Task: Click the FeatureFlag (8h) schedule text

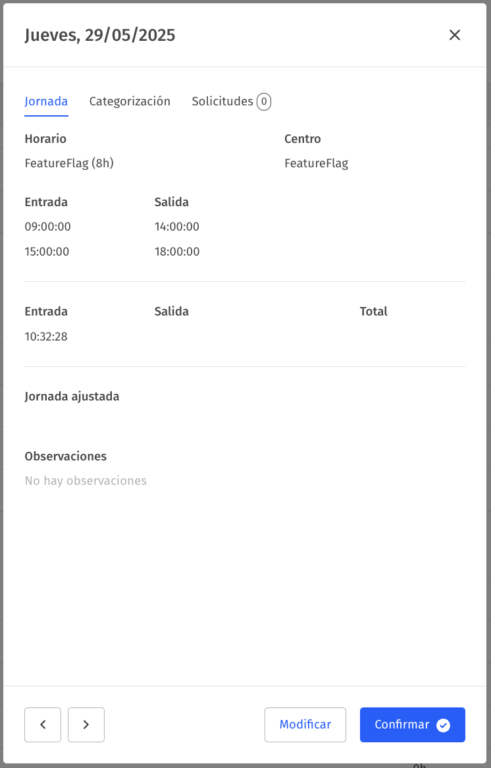Action: point(69,163)
